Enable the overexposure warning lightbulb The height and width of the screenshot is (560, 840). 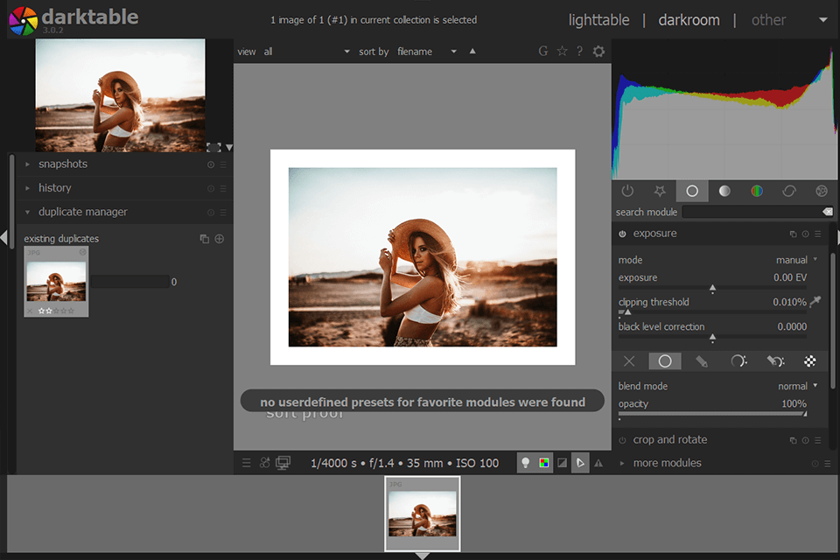(x=526, y=463)
